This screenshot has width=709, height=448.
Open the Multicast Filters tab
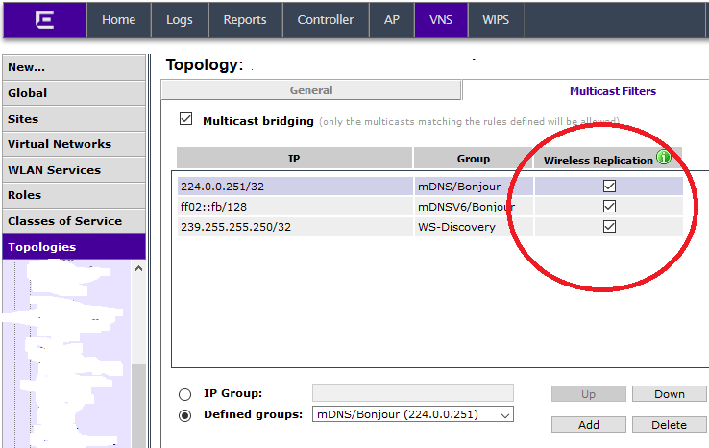(612, 91)
